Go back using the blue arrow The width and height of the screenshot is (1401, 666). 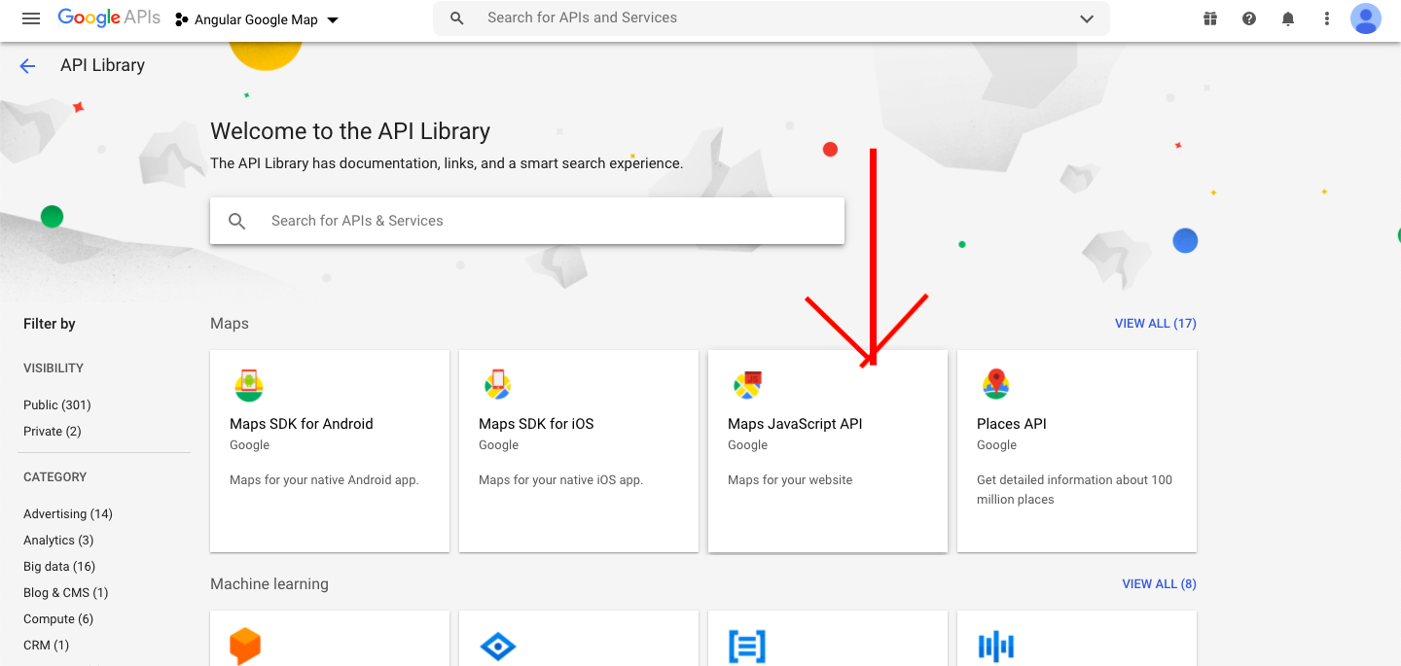point(27,66)
